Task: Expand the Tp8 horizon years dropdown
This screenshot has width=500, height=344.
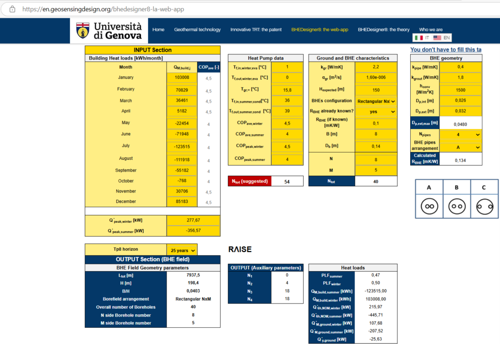Action: pyautogui.click(x=182, y=250)
